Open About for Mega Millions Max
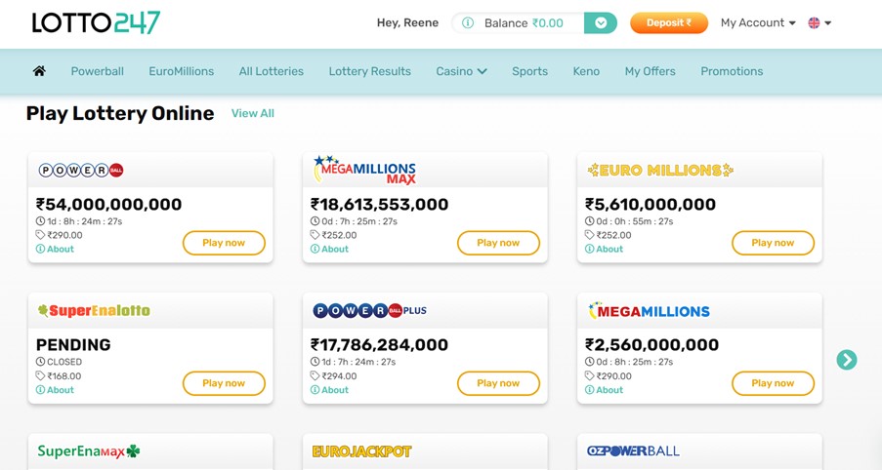Image resolution: width=882 pixels, height=470 pixels. (329, 249)
